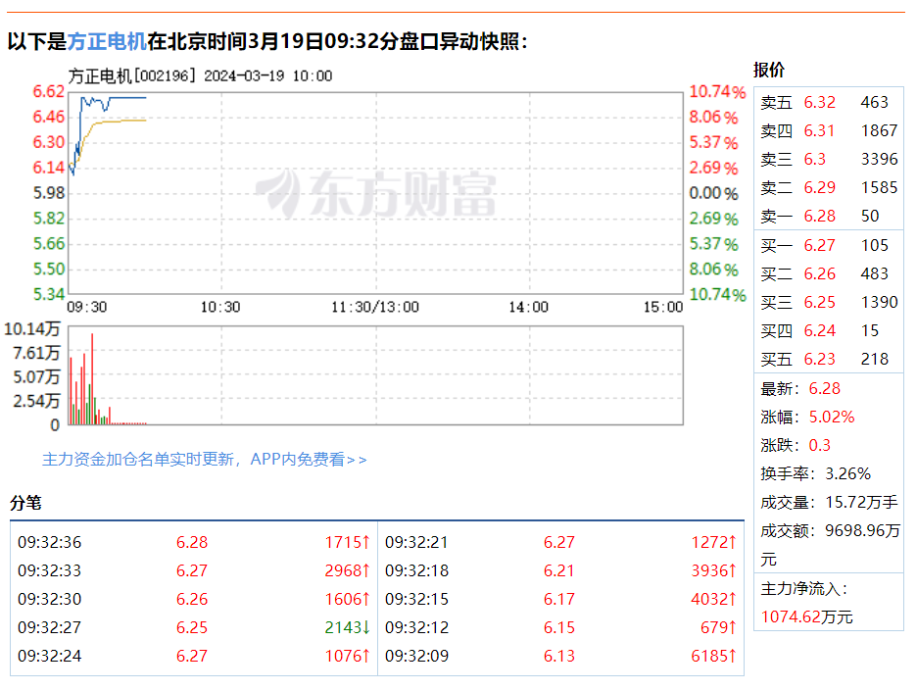
Task: Select the 换手率 value 3.26%
Action: pyautogui.click(x=848, y=473)
